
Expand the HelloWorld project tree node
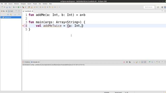[1, 17]
